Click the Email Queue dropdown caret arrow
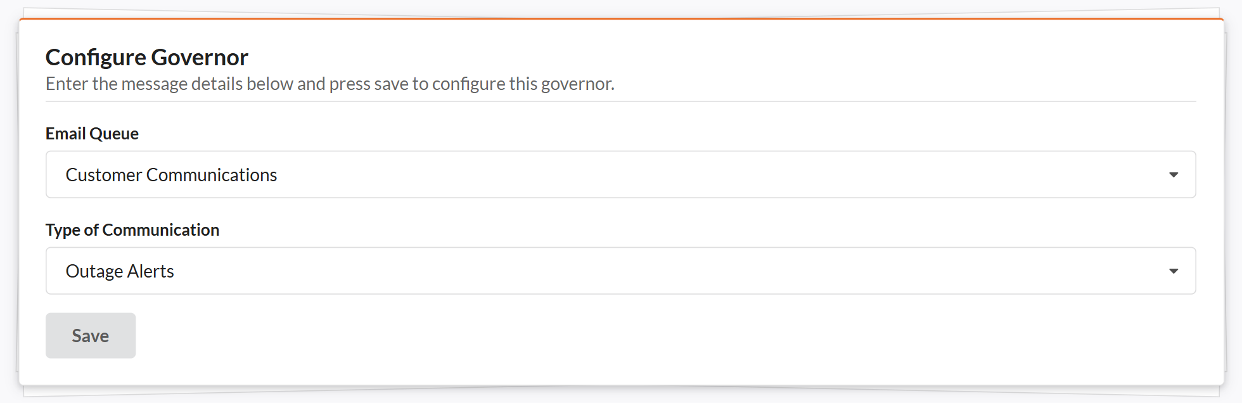This screenshot has width=1242, height=403. click(1174, 175)
